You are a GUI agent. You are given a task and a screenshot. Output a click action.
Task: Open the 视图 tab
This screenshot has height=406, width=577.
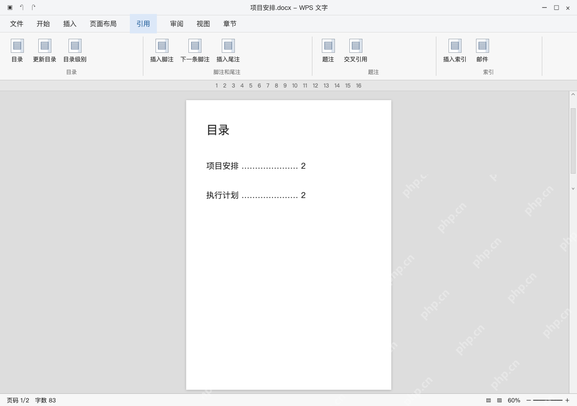203,24
